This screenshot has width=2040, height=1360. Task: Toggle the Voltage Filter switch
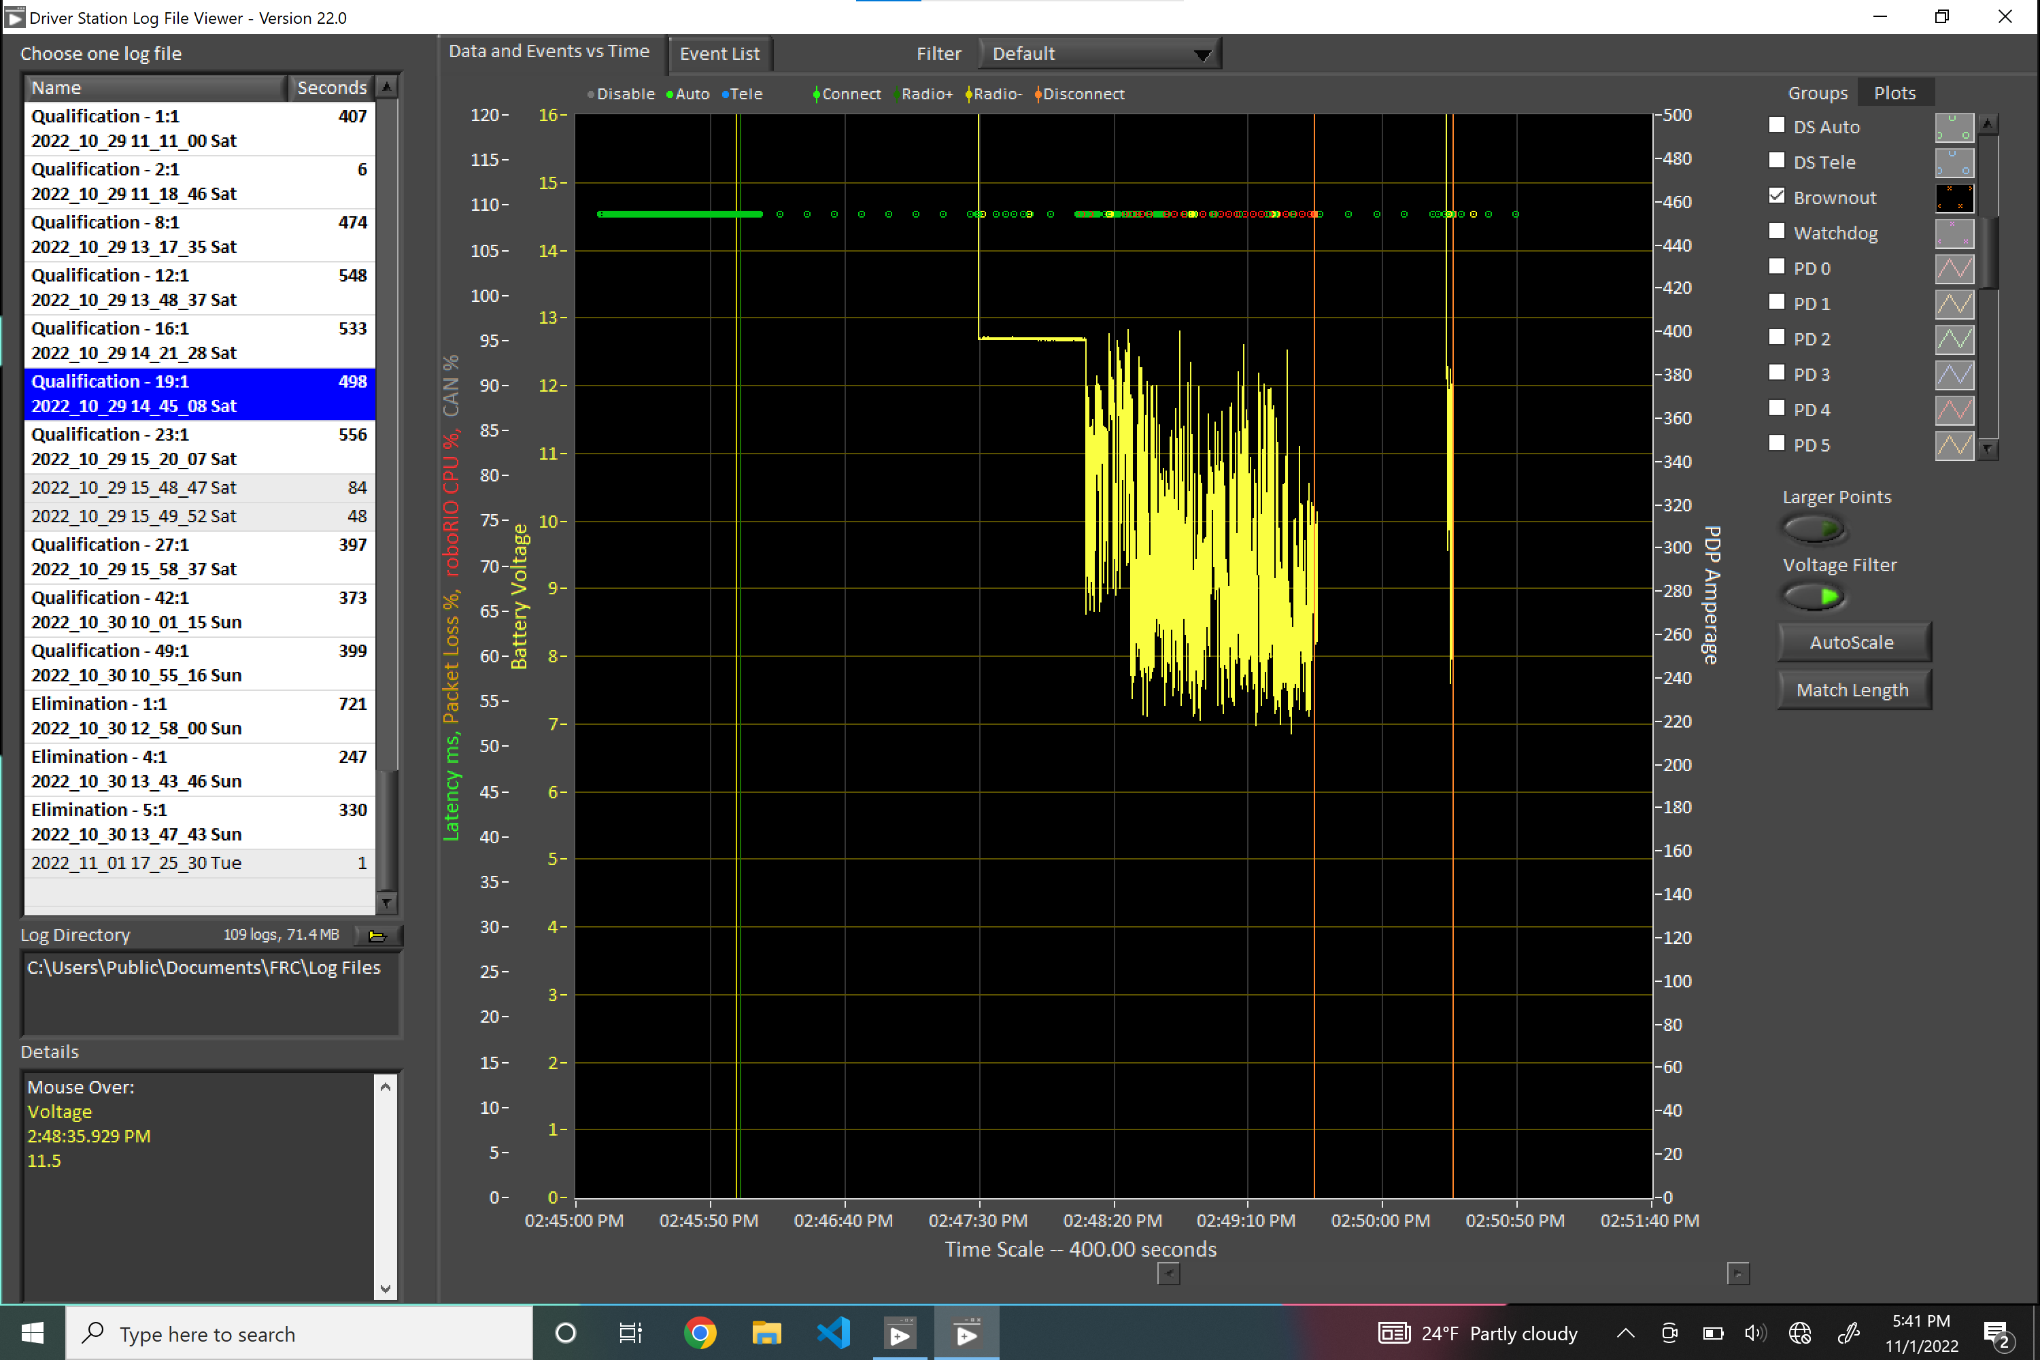[1813, 597]
